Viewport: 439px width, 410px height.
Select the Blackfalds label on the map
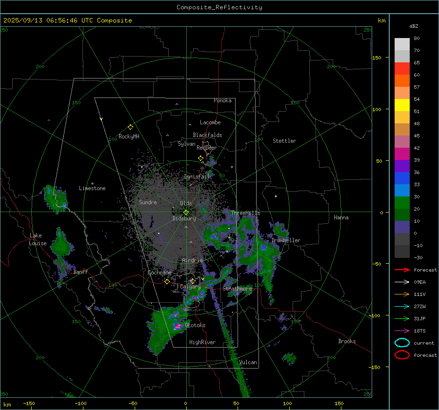click(x=207, y=135)
